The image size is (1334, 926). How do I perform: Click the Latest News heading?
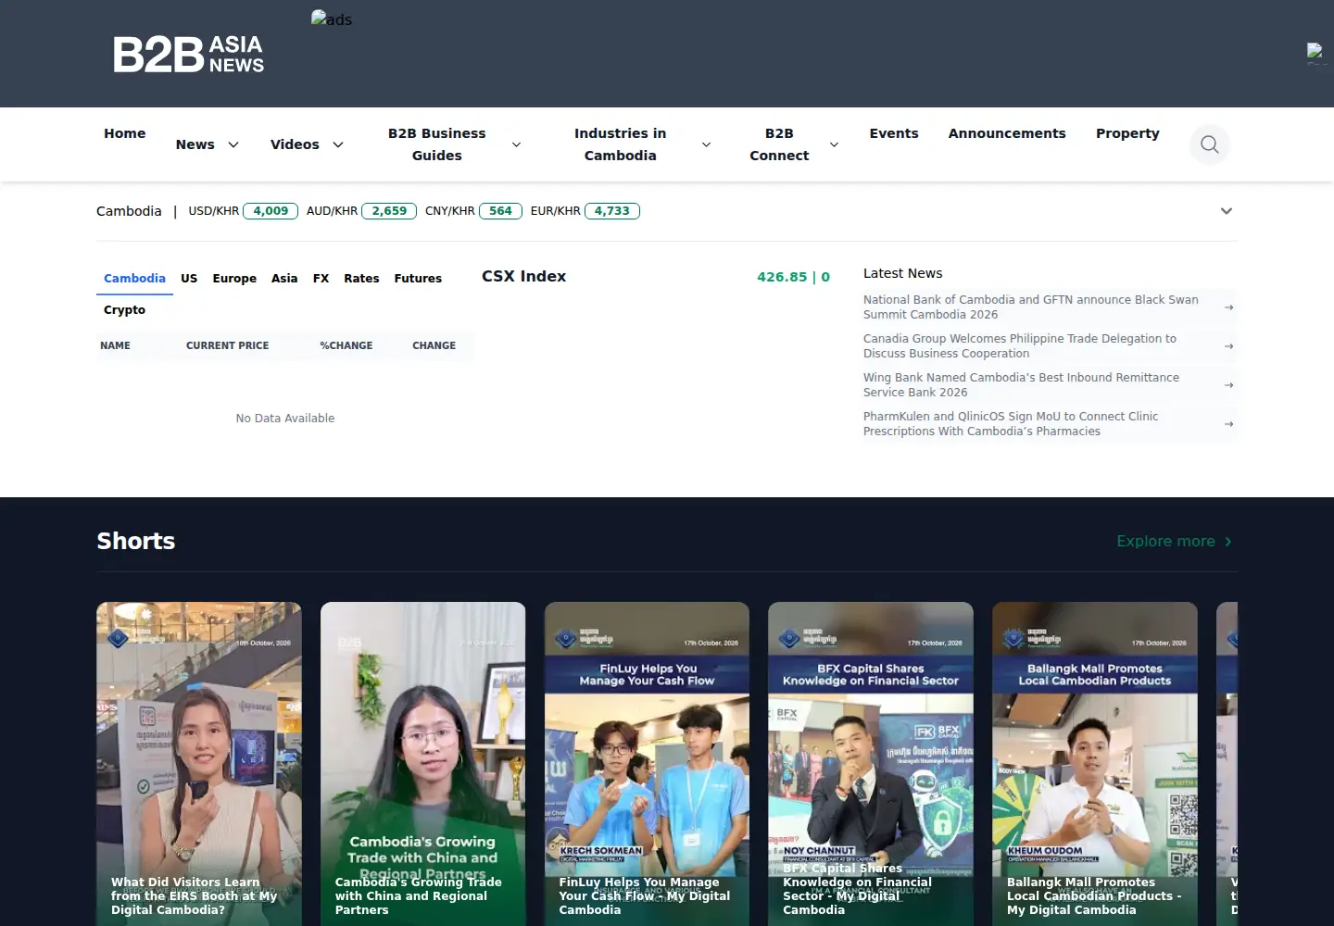(x=902, y=273)
